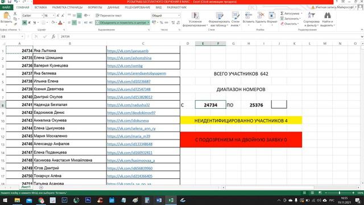Open the Calibri font name dropdown
Screen dimensions: 364x205
[42, 15]
